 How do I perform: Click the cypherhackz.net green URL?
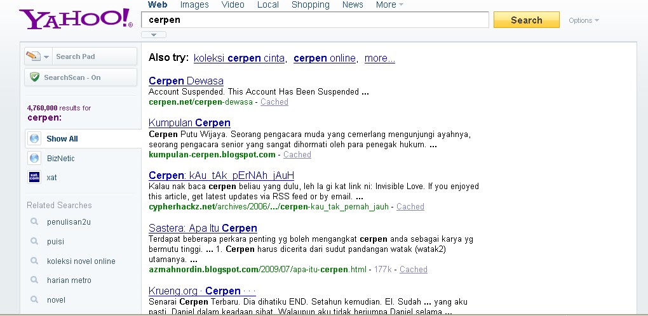tap(269, 207)
